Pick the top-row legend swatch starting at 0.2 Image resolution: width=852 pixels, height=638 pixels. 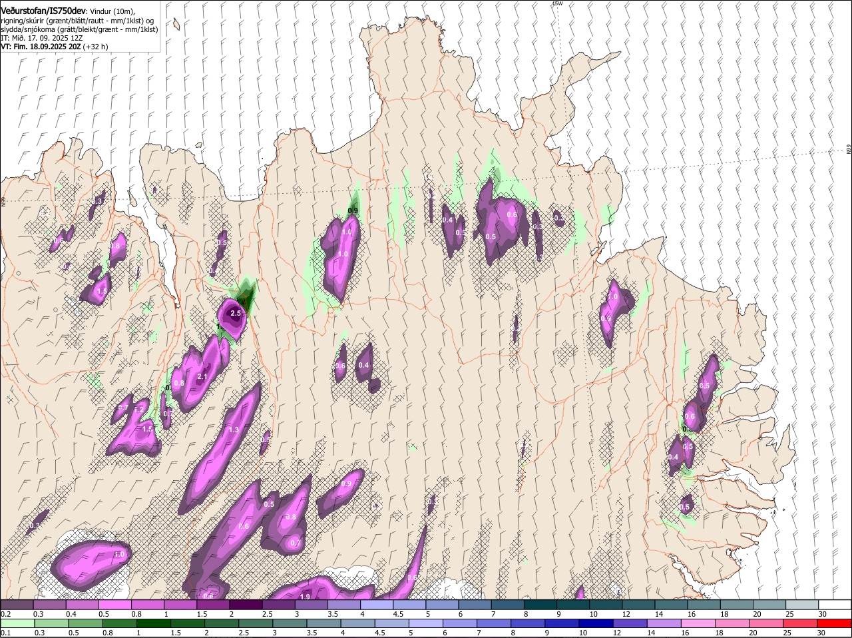point(17,605)
